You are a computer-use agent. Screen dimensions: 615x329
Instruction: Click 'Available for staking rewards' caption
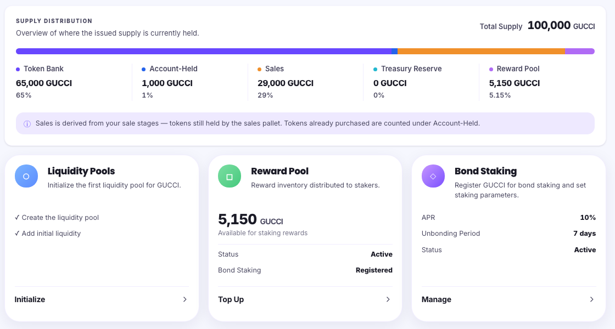coord(263,233)
